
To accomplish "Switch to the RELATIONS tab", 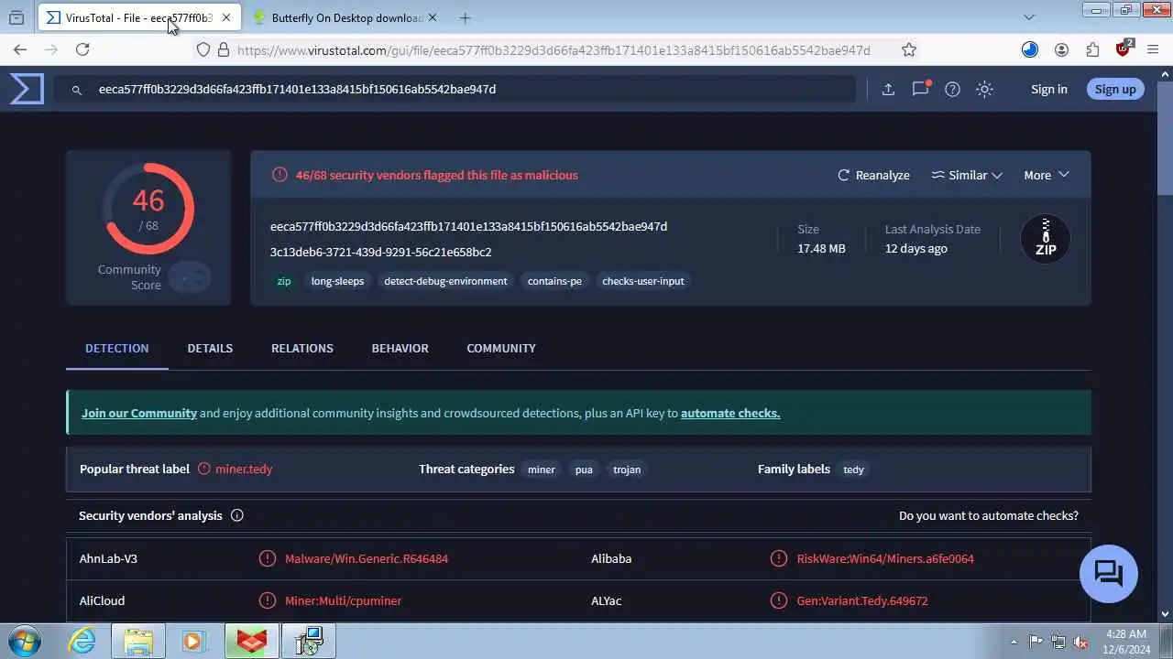I will click(x=302, y=348).
